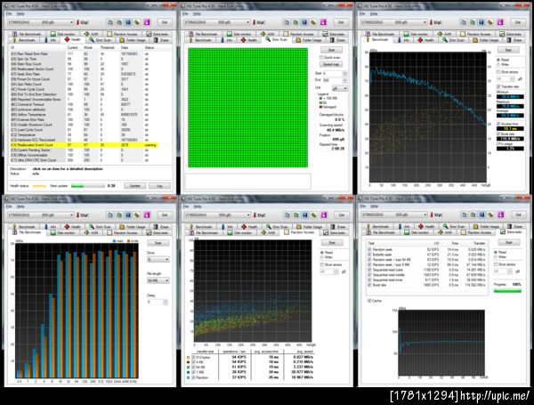
Task: Click copy text icon in File Benchmark window
Action: click(x=110, y=215)
